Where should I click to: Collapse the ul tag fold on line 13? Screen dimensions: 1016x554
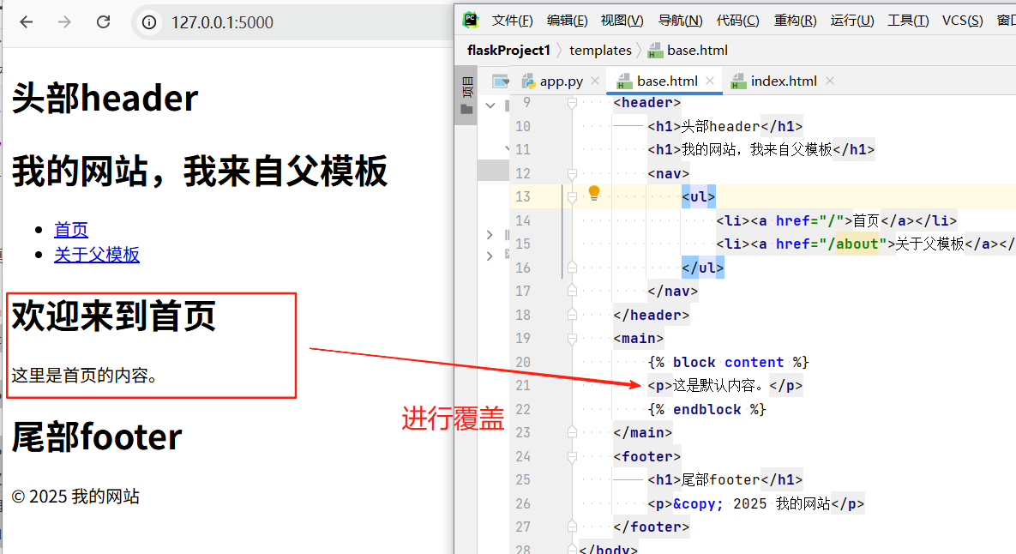coord(572,197)
